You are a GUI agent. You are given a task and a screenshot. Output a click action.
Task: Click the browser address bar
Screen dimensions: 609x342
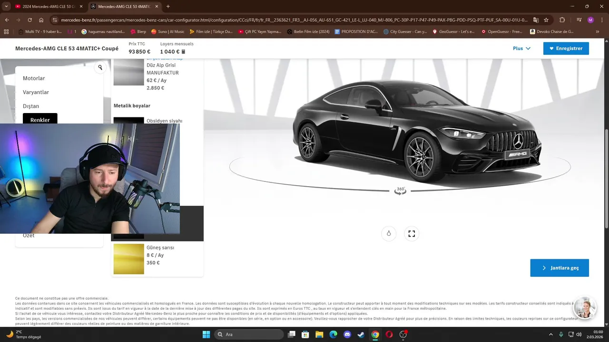tap(294, 20)
